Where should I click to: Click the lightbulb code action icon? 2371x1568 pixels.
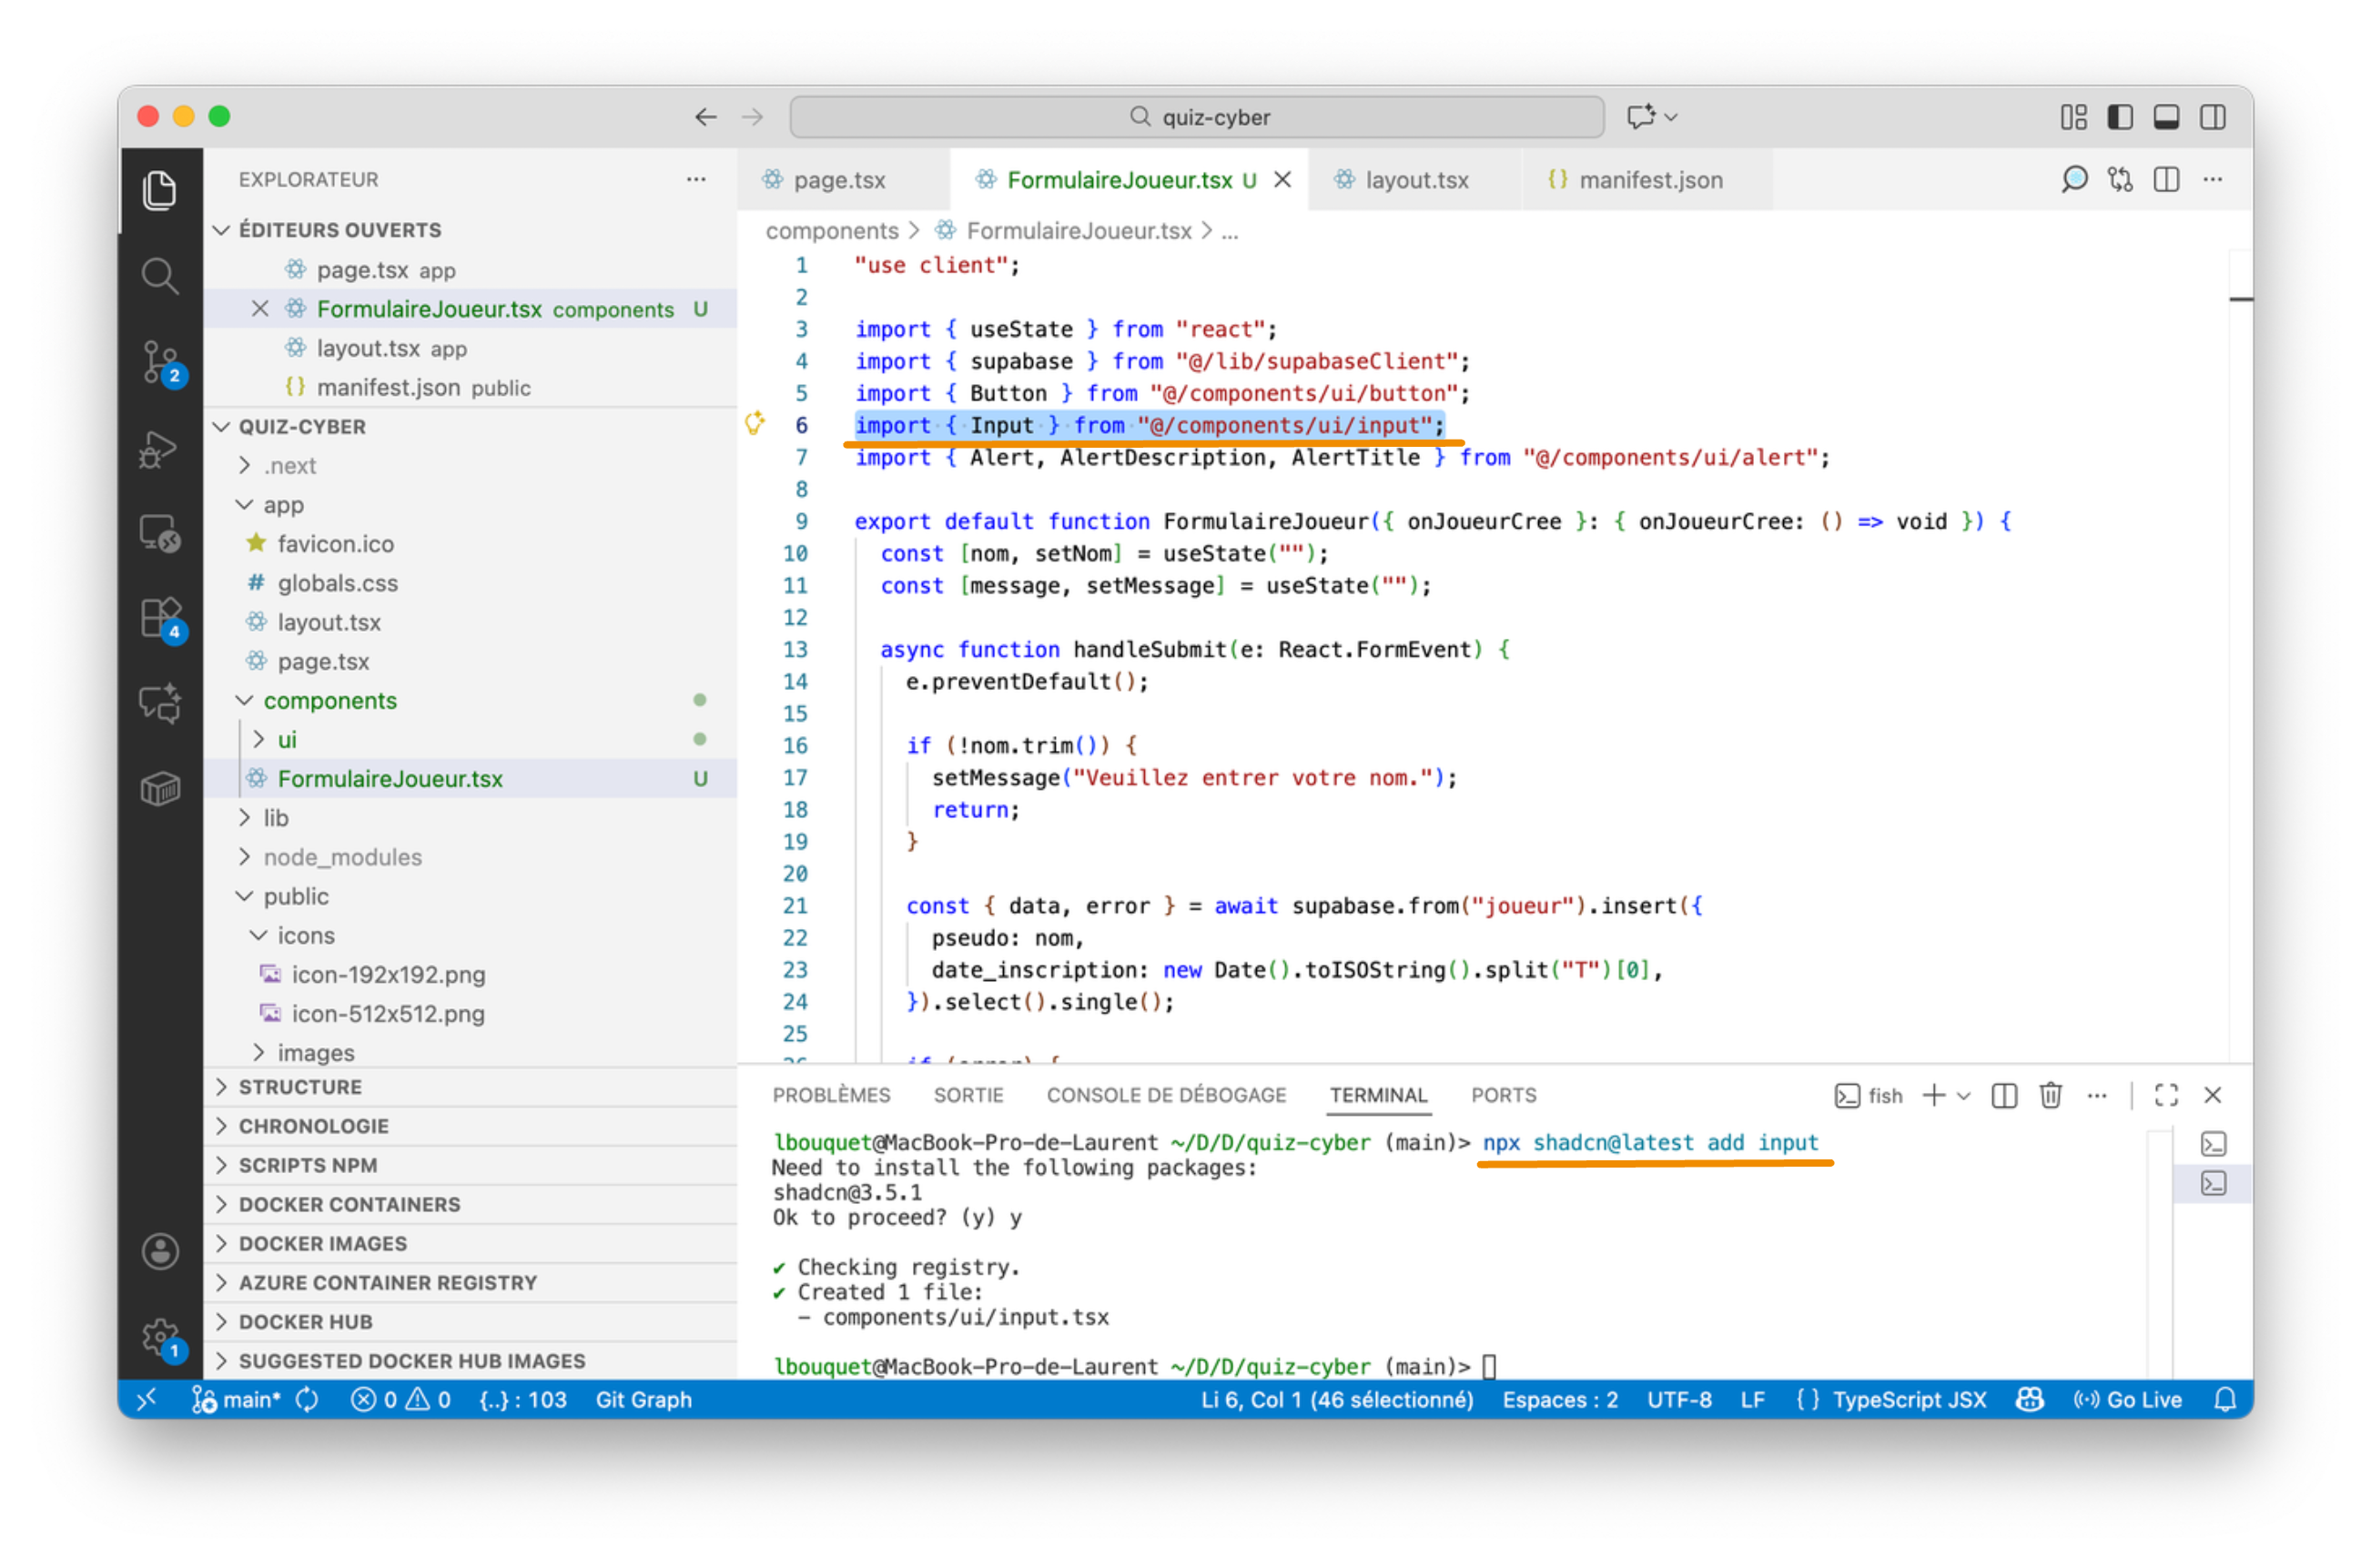pos(755,424)
